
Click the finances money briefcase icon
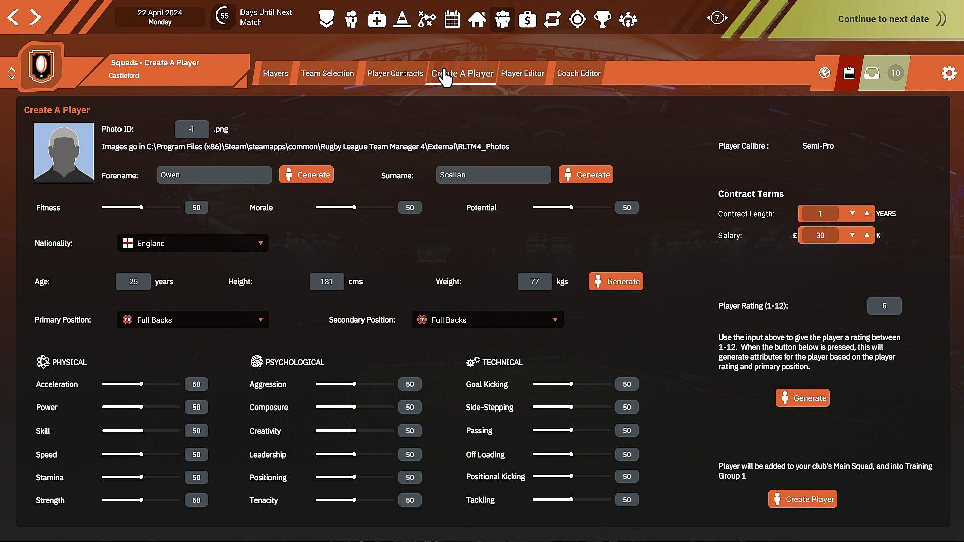(x=527, y=19)
